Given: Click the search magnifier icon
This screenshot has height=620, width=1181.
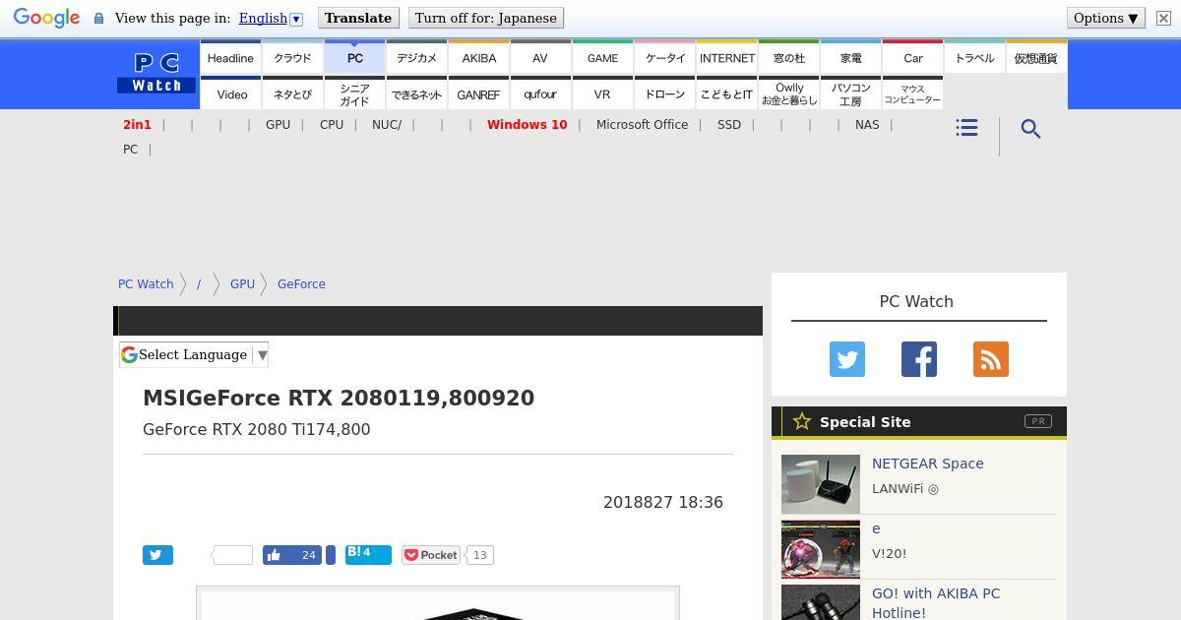Looking at the screenshot, I should click(1030, 129).
